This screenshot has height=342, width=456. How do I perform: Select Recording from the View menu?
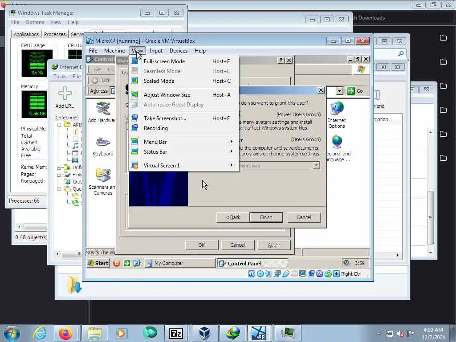184,128
